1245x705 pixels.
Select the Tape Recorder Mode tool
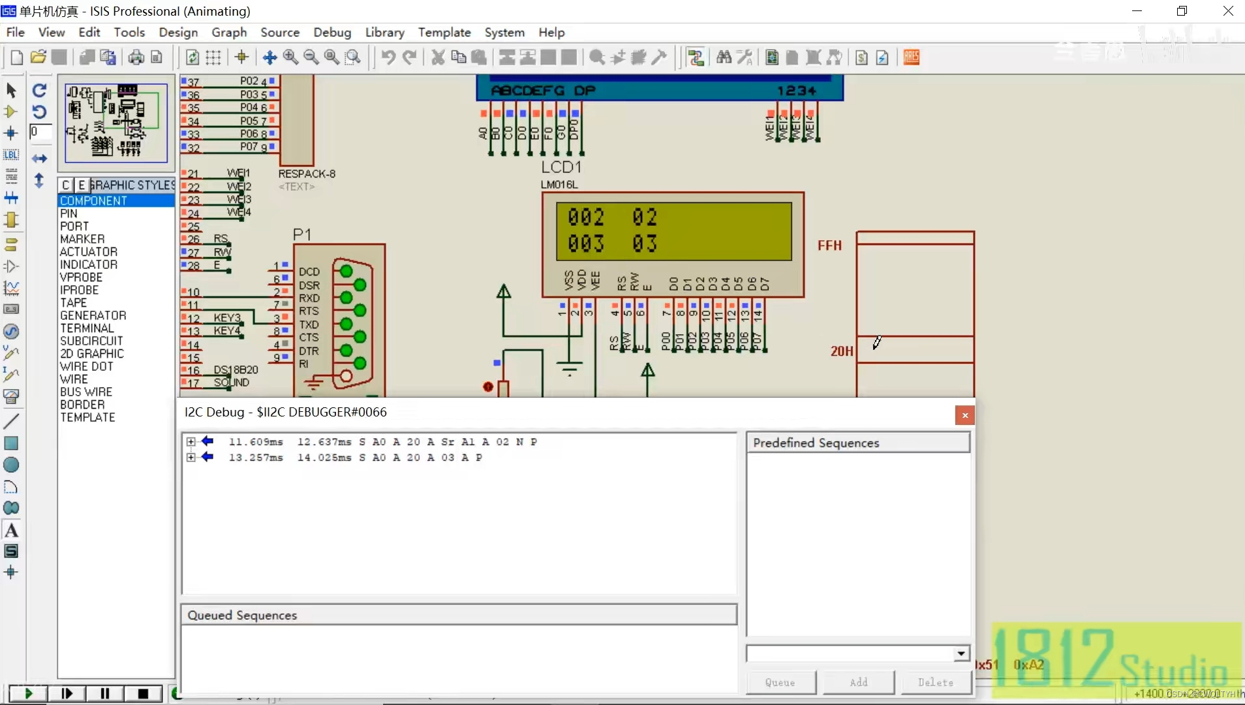[x=11, y=309]
